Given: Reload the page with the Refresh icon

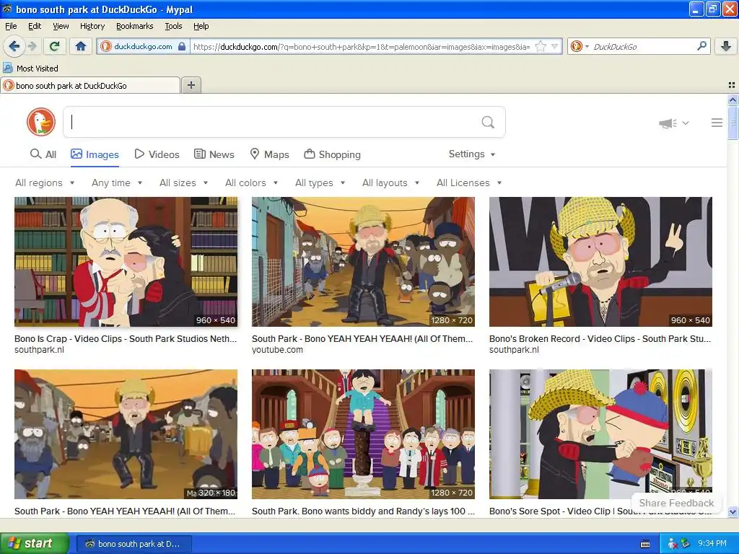Looking at the screenshot, I should coord(55,46).
